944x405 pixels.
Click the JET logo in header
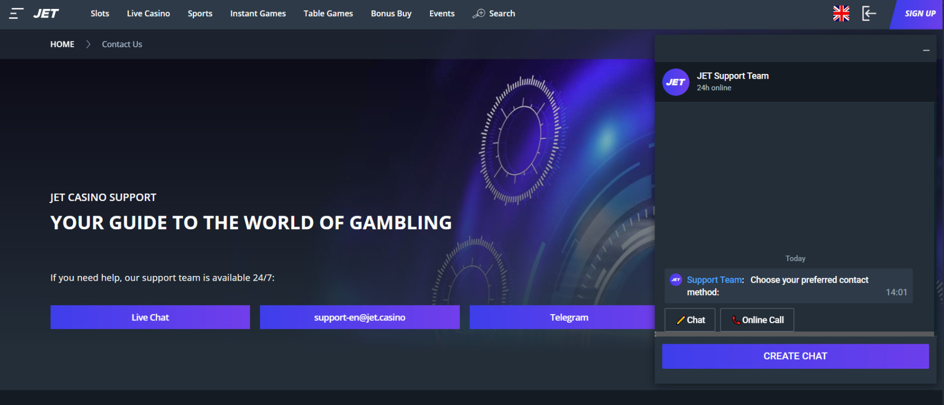pos(46,14)
